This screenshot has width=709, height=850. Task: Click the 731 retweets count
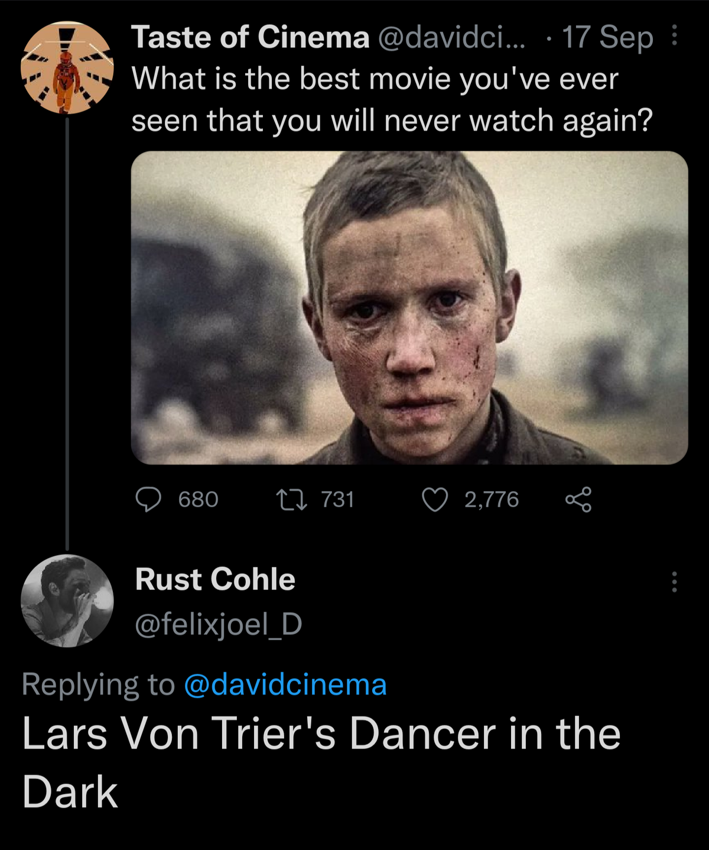point(337,499)
